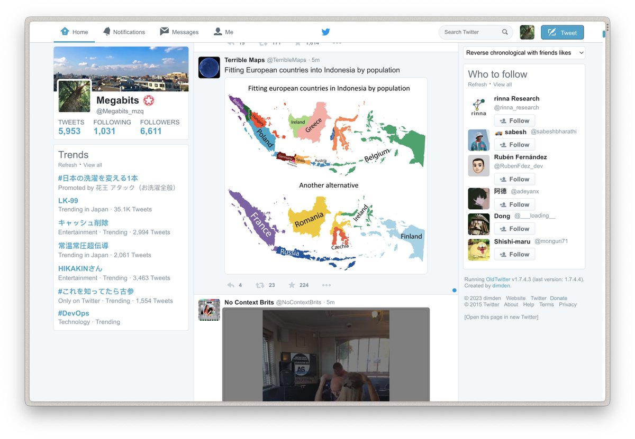
Task: Go to the Home tab
Action: tap(74, 32)
